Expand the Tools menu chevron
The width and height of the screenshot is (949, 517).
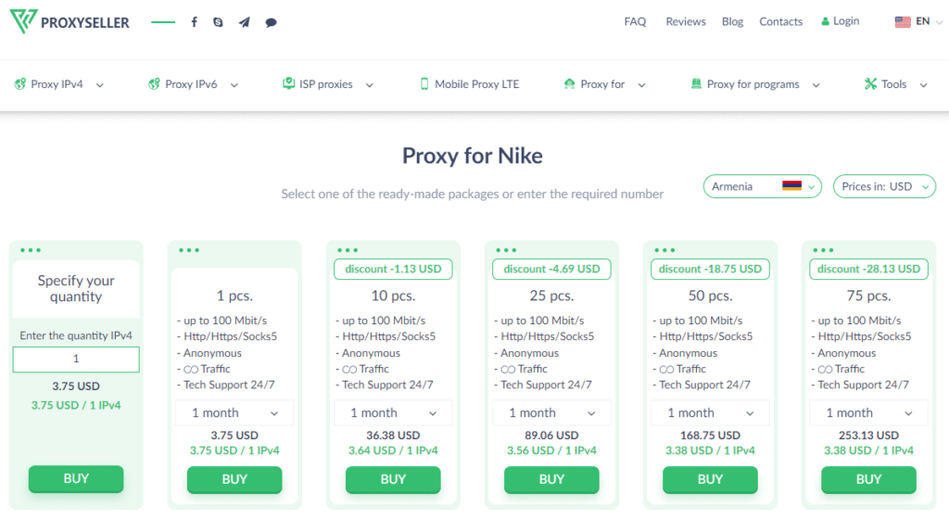pos(924,85)
